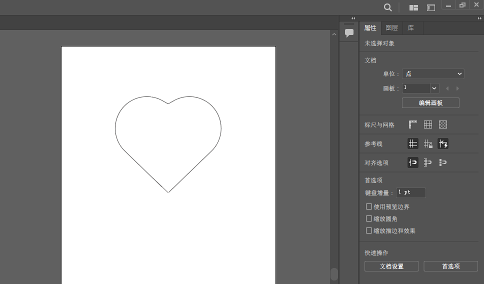Toggle the show guides icon
Viewport: 484px width, 284px height.
413,144
